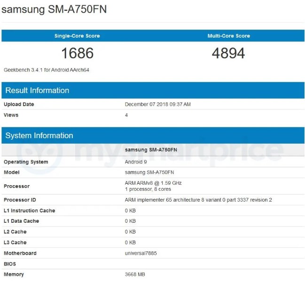
Task: Select the Memory label
Action: [14, 274]
